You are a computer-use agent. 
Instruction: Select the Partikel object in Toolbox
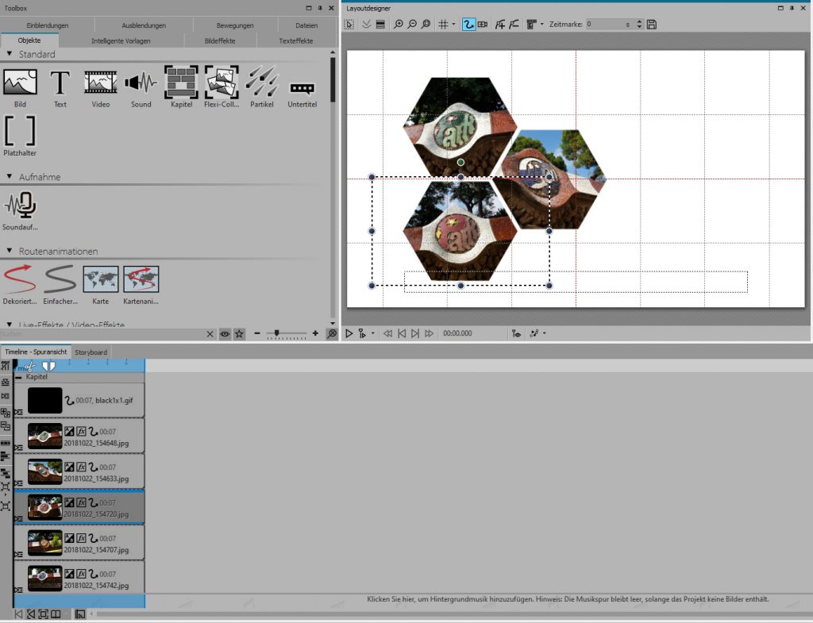[262, 82]
